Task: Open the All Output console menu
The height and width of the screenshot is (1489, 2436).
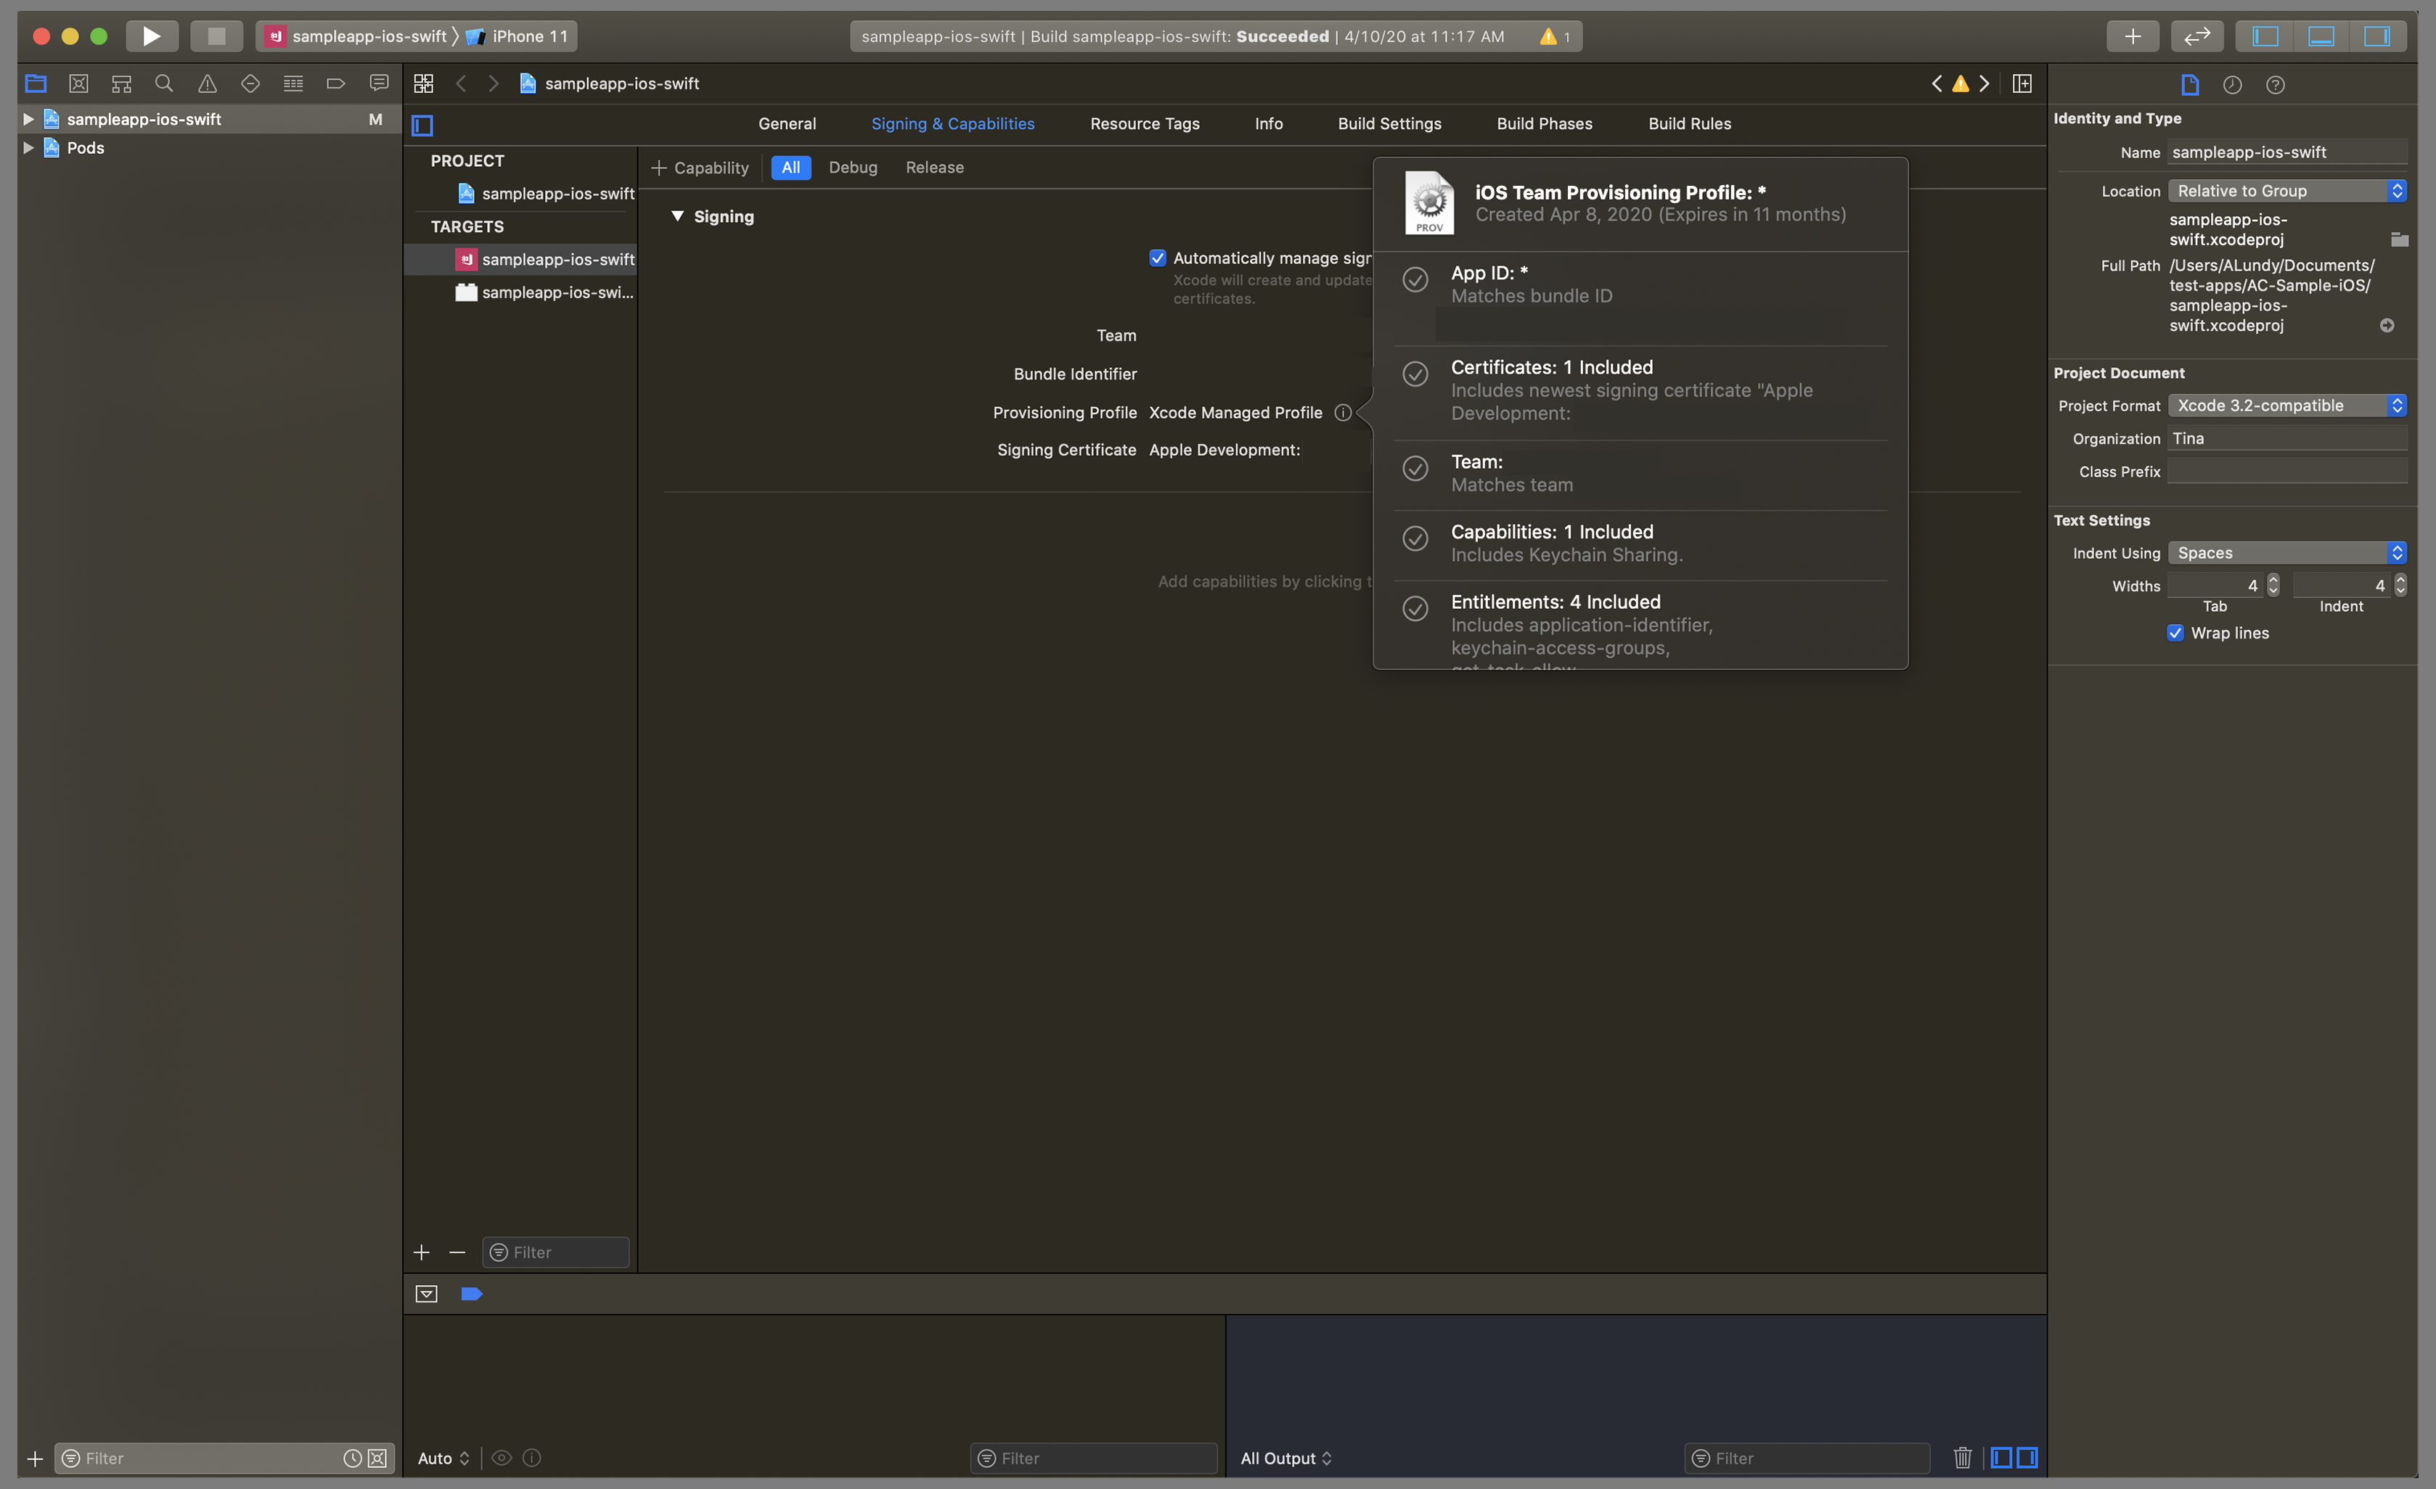Action: (x=1286, y=1457)
